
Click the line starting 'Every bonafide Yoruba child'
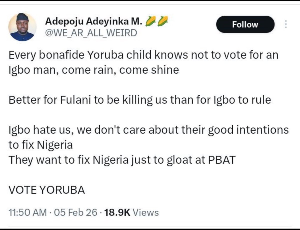143,55
